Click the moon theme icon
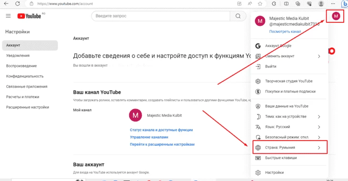The width and height of the screenshot is (348, 181). (258, 116)
